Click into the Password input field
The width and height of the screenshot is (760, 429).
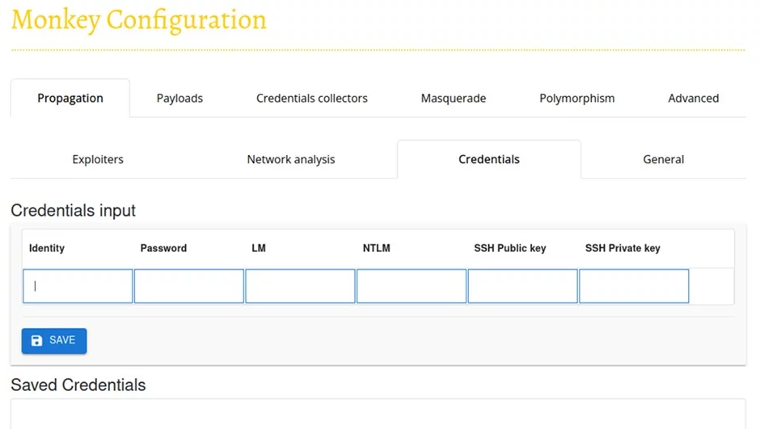coord(189,287)
